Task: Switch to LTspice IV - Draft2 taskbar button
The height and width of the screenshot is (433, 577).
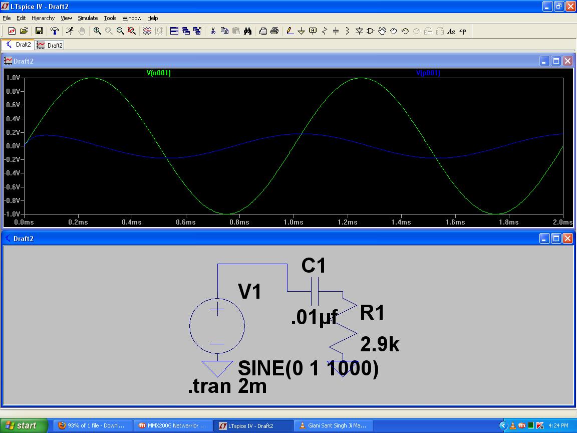Action: [253, 425]
